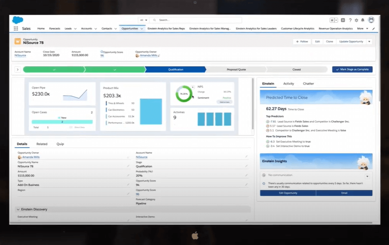Viewport: 389px width, 245px height.
Task: Collapse the Einstein Discovery section
Action: tap(18, 209)
